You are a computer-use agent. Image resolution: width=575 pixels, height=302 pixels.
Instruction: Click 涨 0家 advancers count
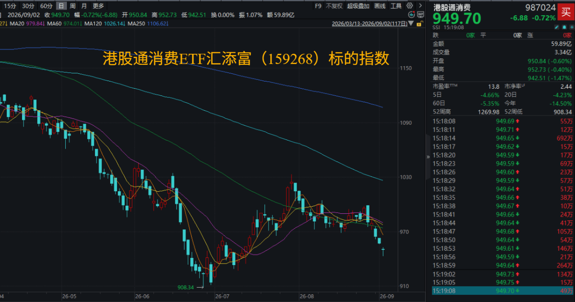tap(549, 35)
